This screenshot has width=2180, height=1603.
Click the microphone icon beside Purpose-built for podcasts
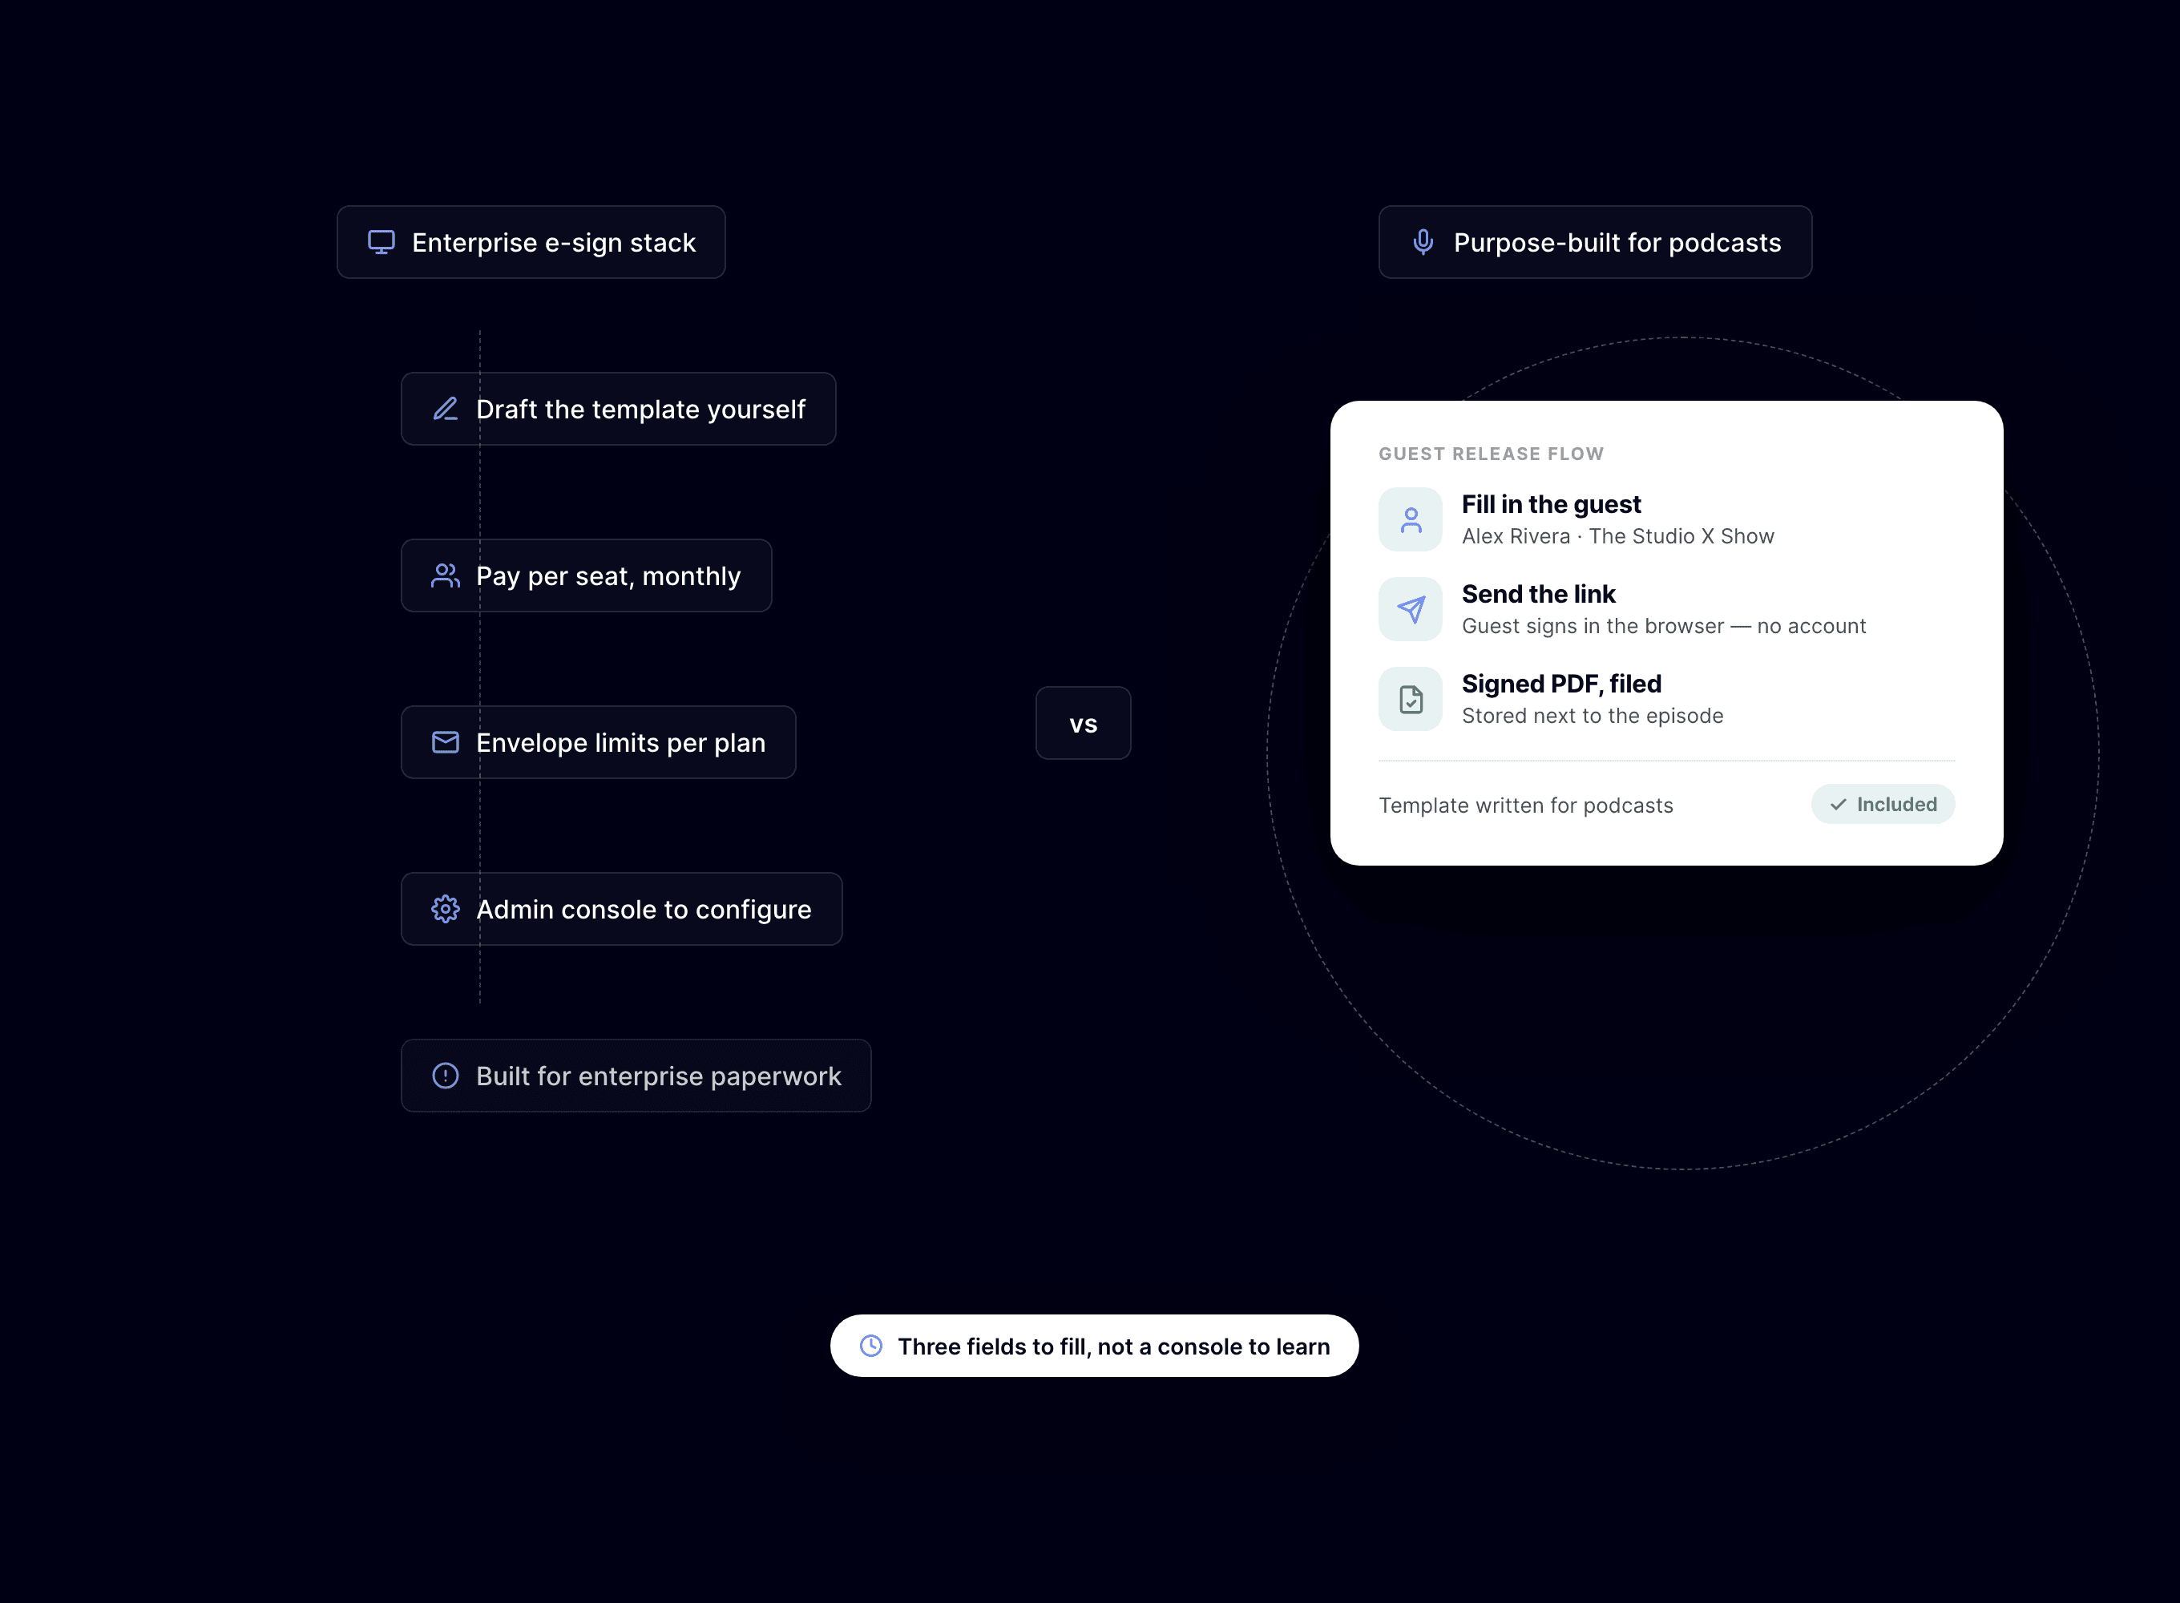tap(1423, 243)
